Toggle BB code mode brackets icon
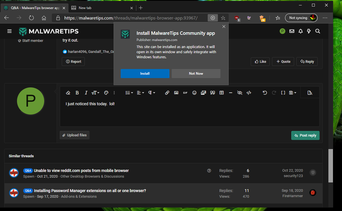Image resolution: width=342 pixels, height=211 pixels. coord(283,93)
